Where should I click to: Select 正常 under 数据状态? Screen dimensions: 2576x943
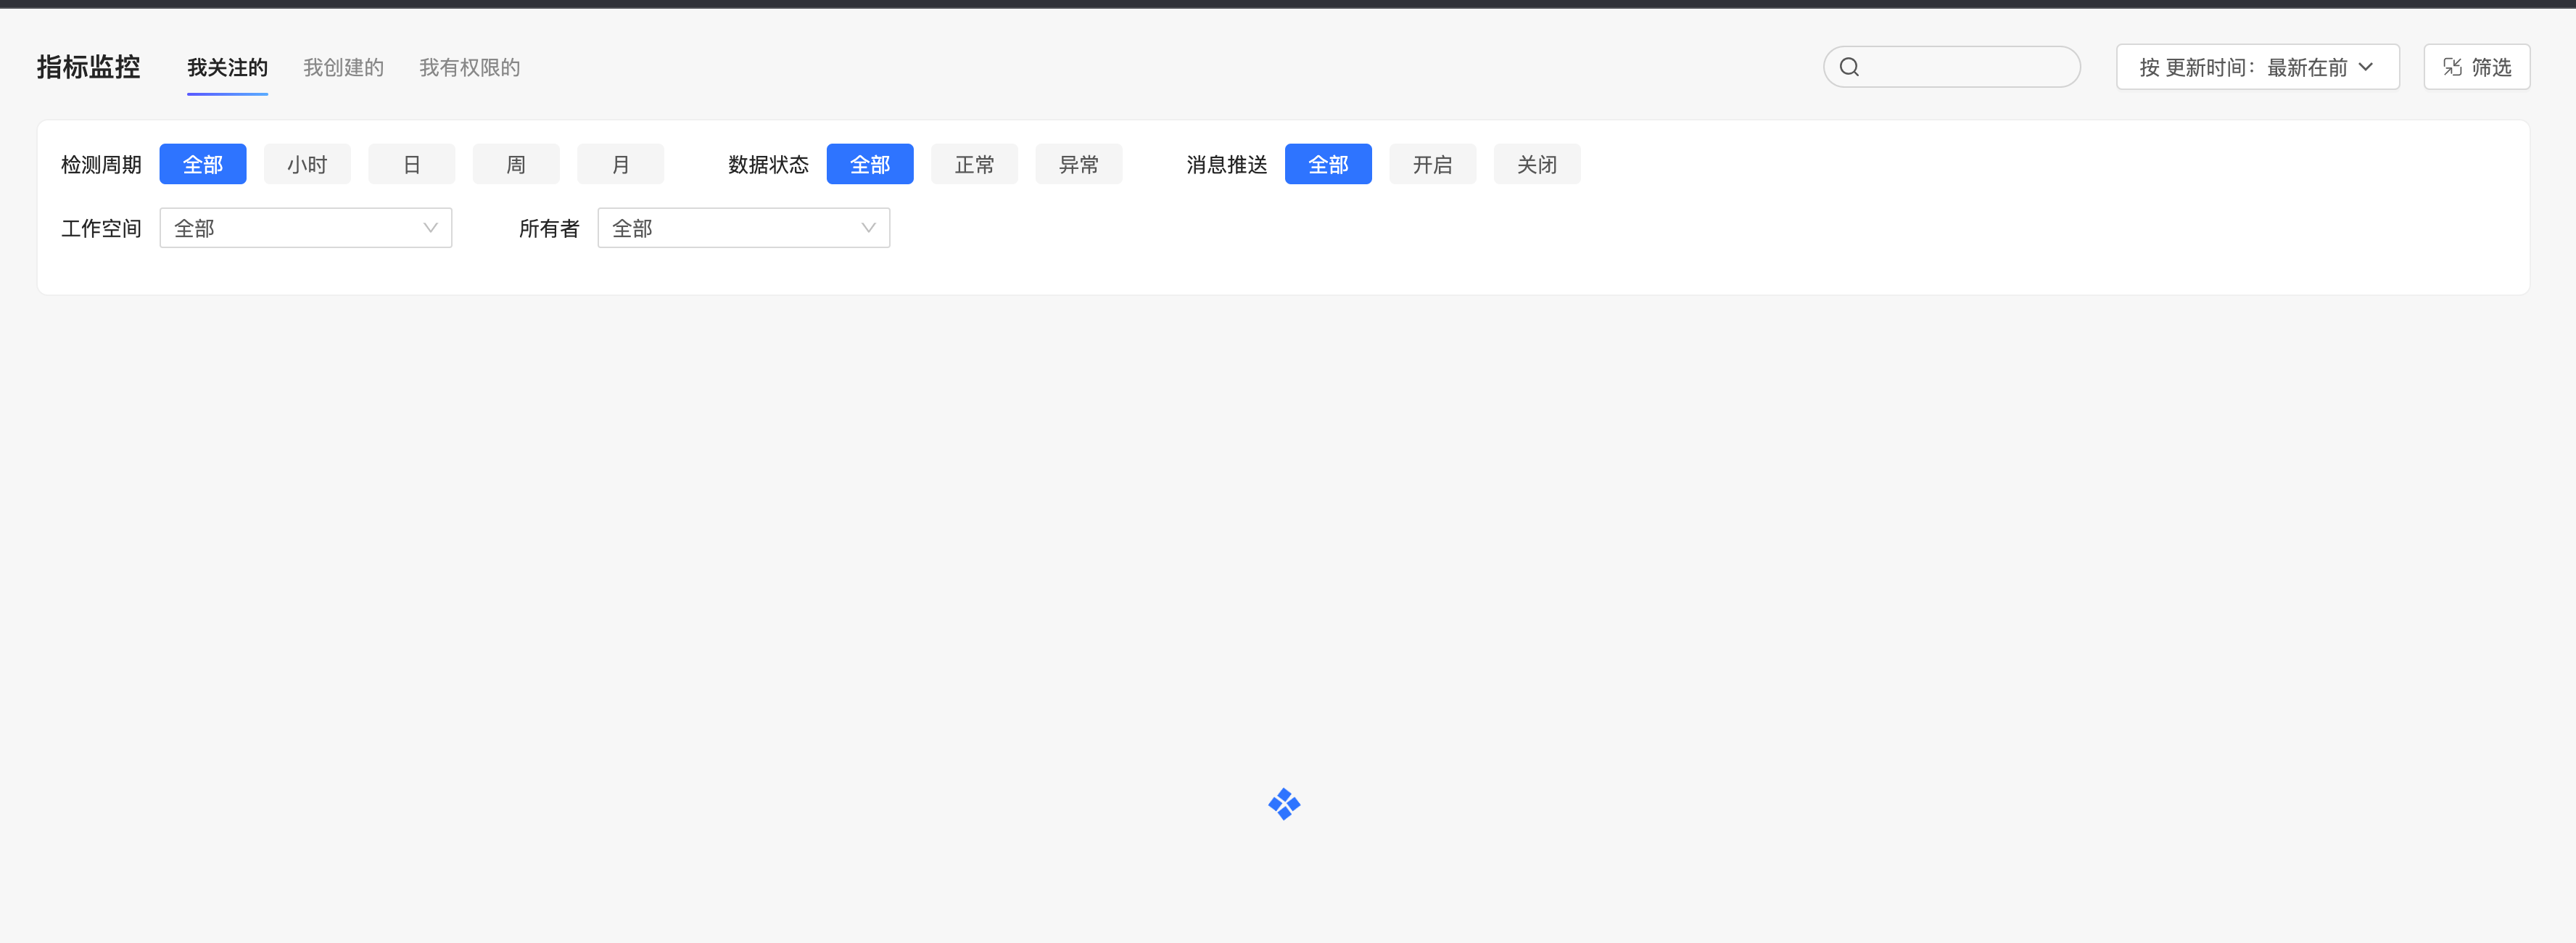point(974,163)
